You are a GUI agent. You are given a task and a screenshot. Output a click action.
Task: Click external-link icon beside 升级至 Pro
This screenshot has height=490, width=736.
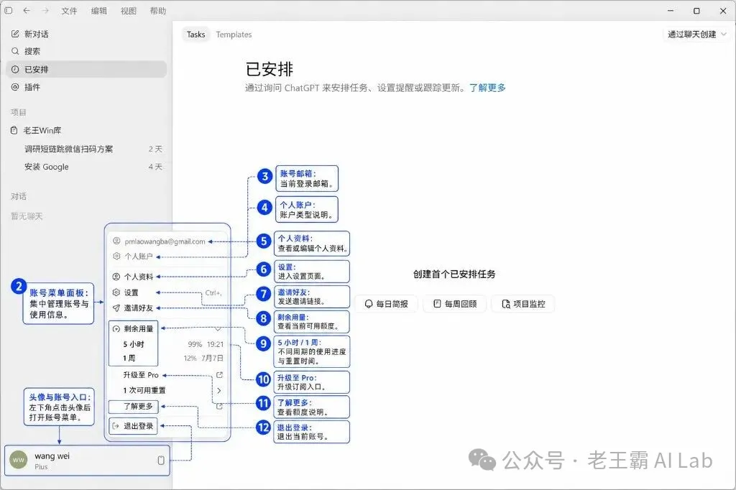point(219,375)
